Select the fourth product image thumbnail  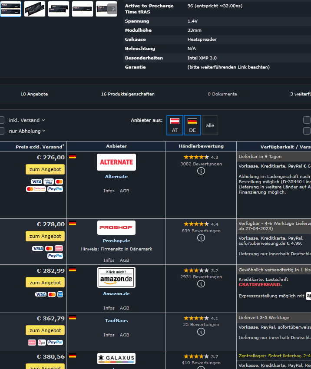(x=83, y=9)
